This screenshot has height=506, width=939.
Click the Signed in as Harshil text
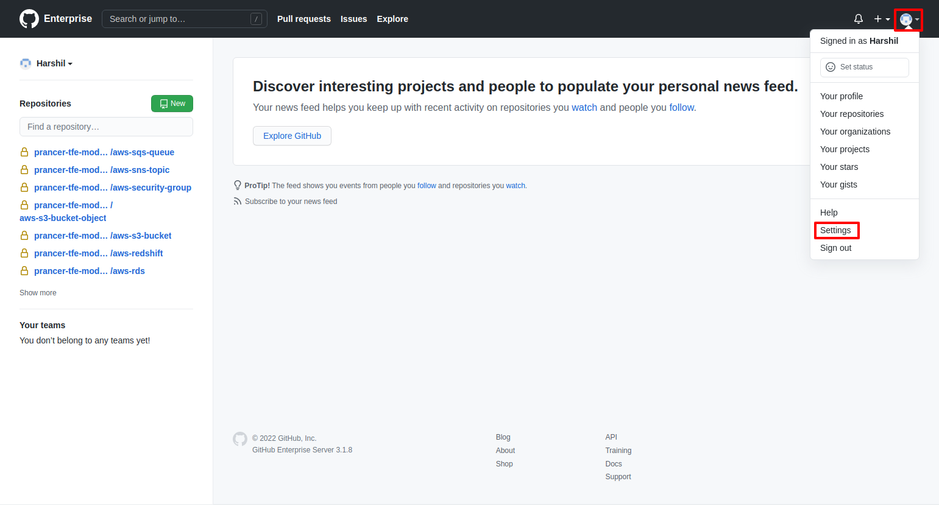pos(859,41)
